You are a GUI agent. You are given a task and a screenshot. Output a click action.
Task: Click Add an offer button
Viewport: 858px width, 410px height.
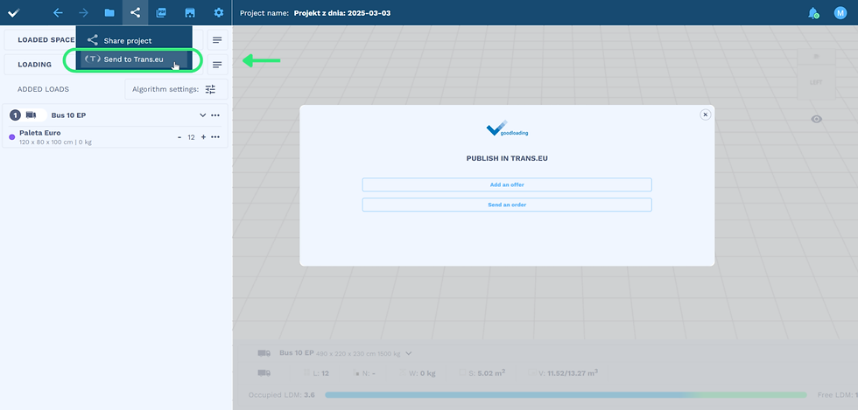pos(507,184)
